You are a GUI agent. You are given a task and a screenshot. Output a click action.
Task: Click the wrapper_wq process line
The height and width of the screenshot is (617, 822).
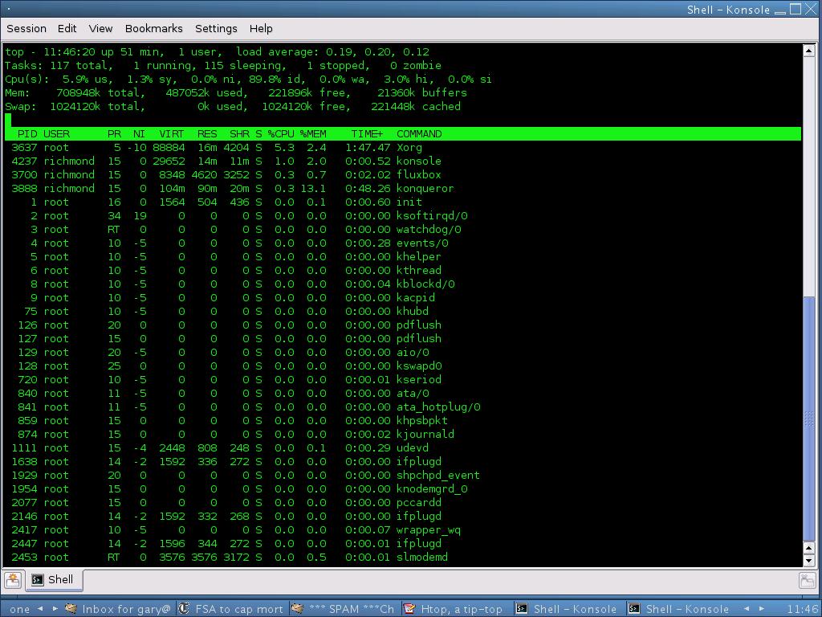point(403,529)
